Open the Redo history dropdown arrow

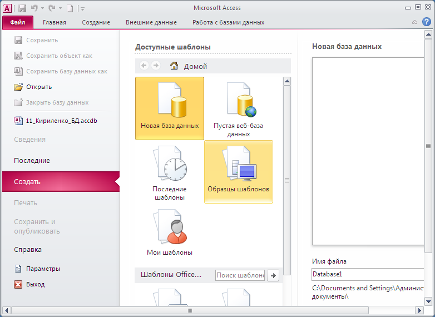(60, 8)
